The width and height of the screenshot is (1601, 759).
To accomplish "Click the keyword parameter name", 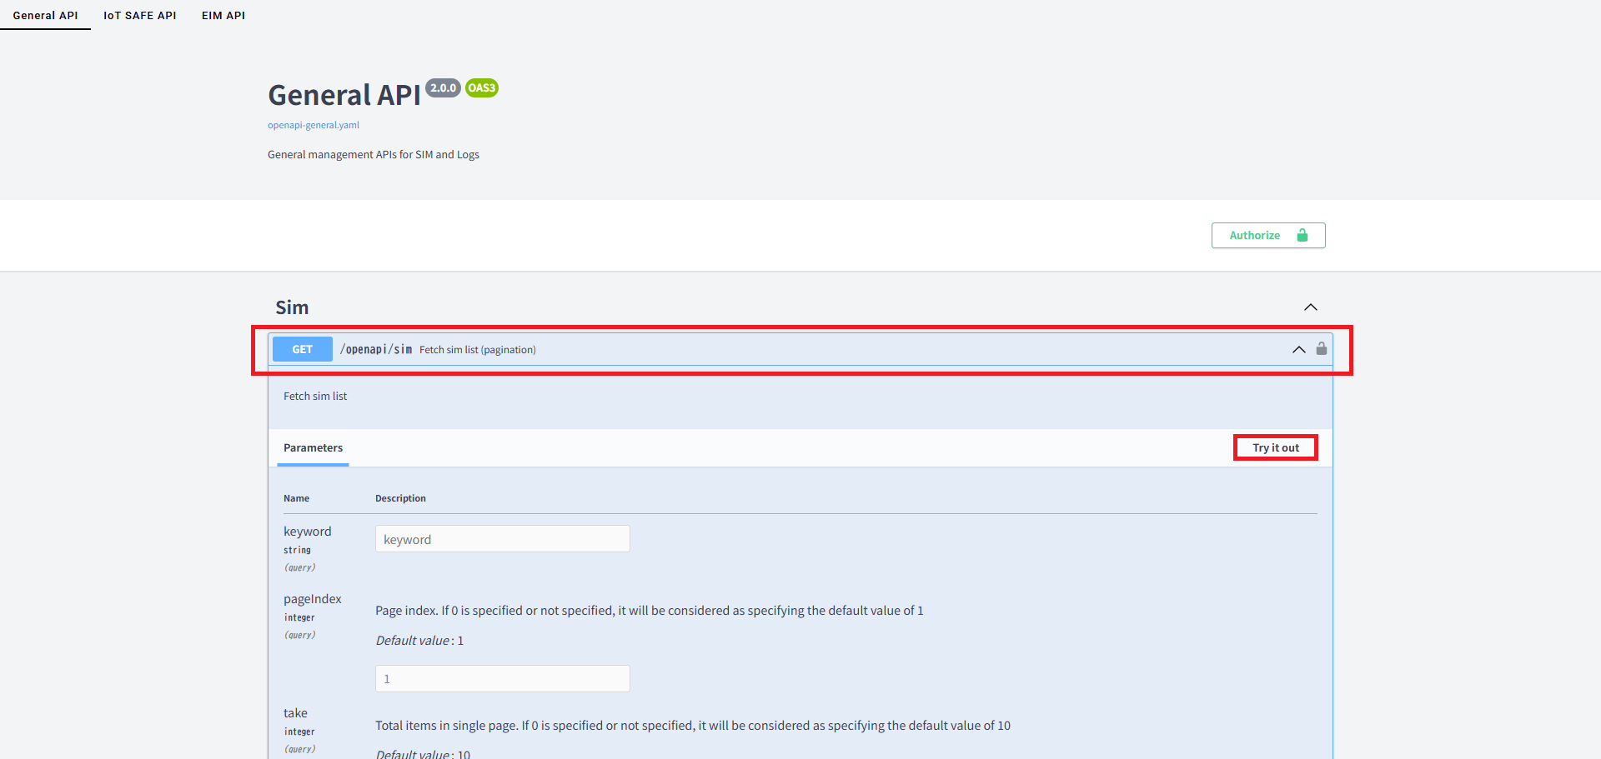I will (308, 532).
